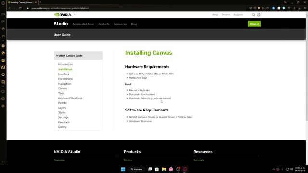Open Settings in the guide sidebar
Image resolution: width=308 pixels, height=173 pixels.
(63, 117)
